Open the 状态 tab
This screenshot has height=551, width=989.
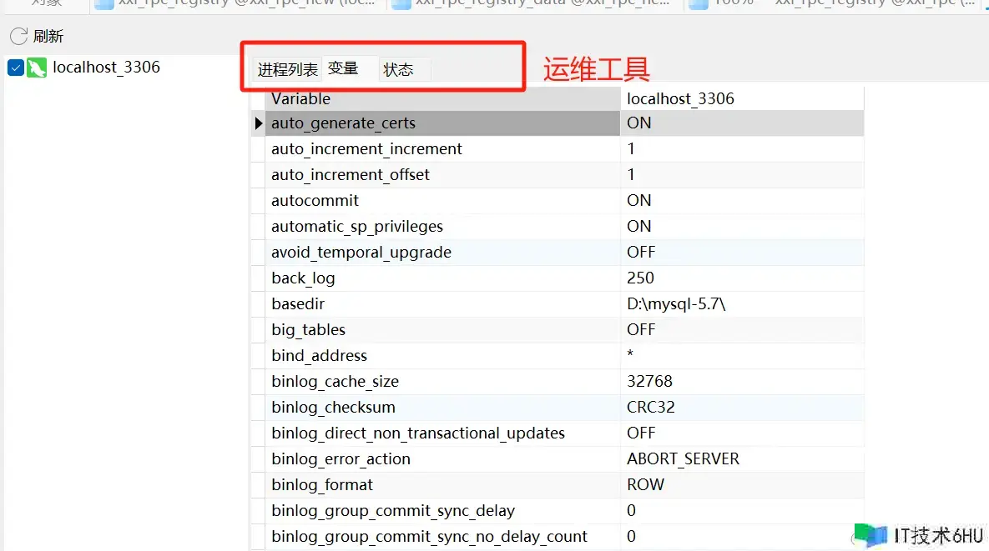pos(398,70)
